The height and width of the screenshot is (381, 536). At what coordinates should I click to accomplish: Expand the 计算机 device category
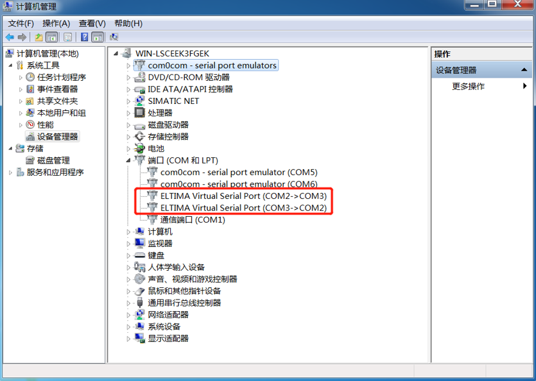click(128, 232)
